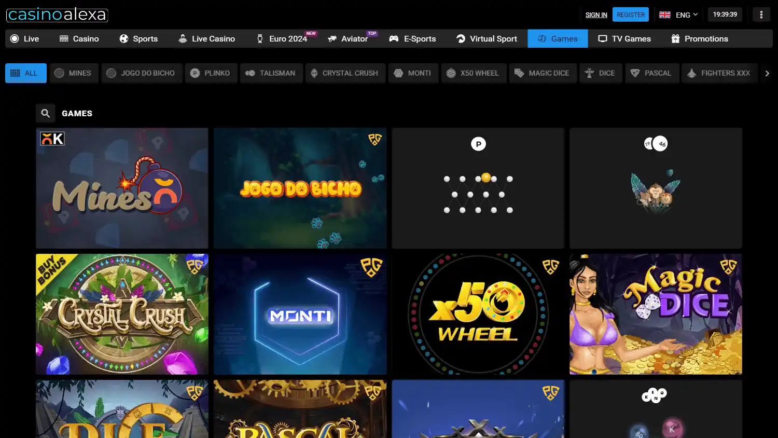Choose the Pascal category
Screen dimensions: 778x438
(x=652, y=73)
